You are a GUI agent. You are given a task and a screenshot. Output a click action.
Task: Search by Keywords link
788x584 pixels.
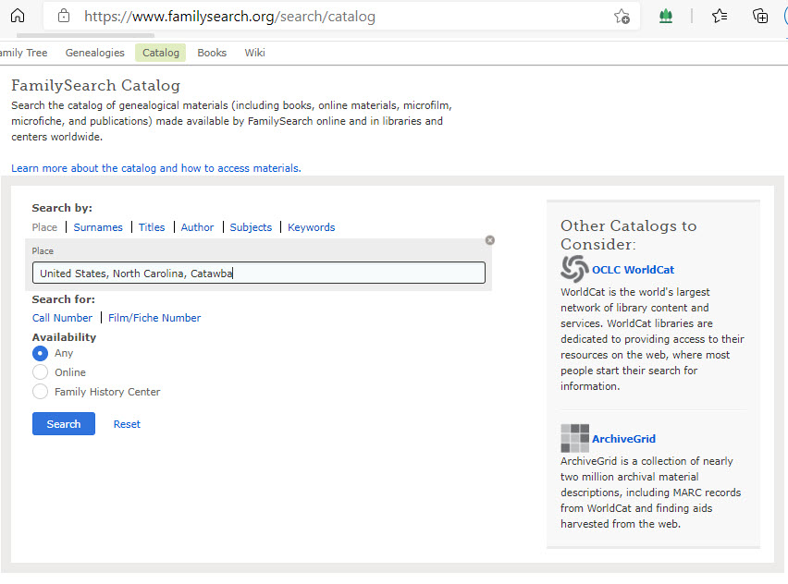(x=311, y=227)
